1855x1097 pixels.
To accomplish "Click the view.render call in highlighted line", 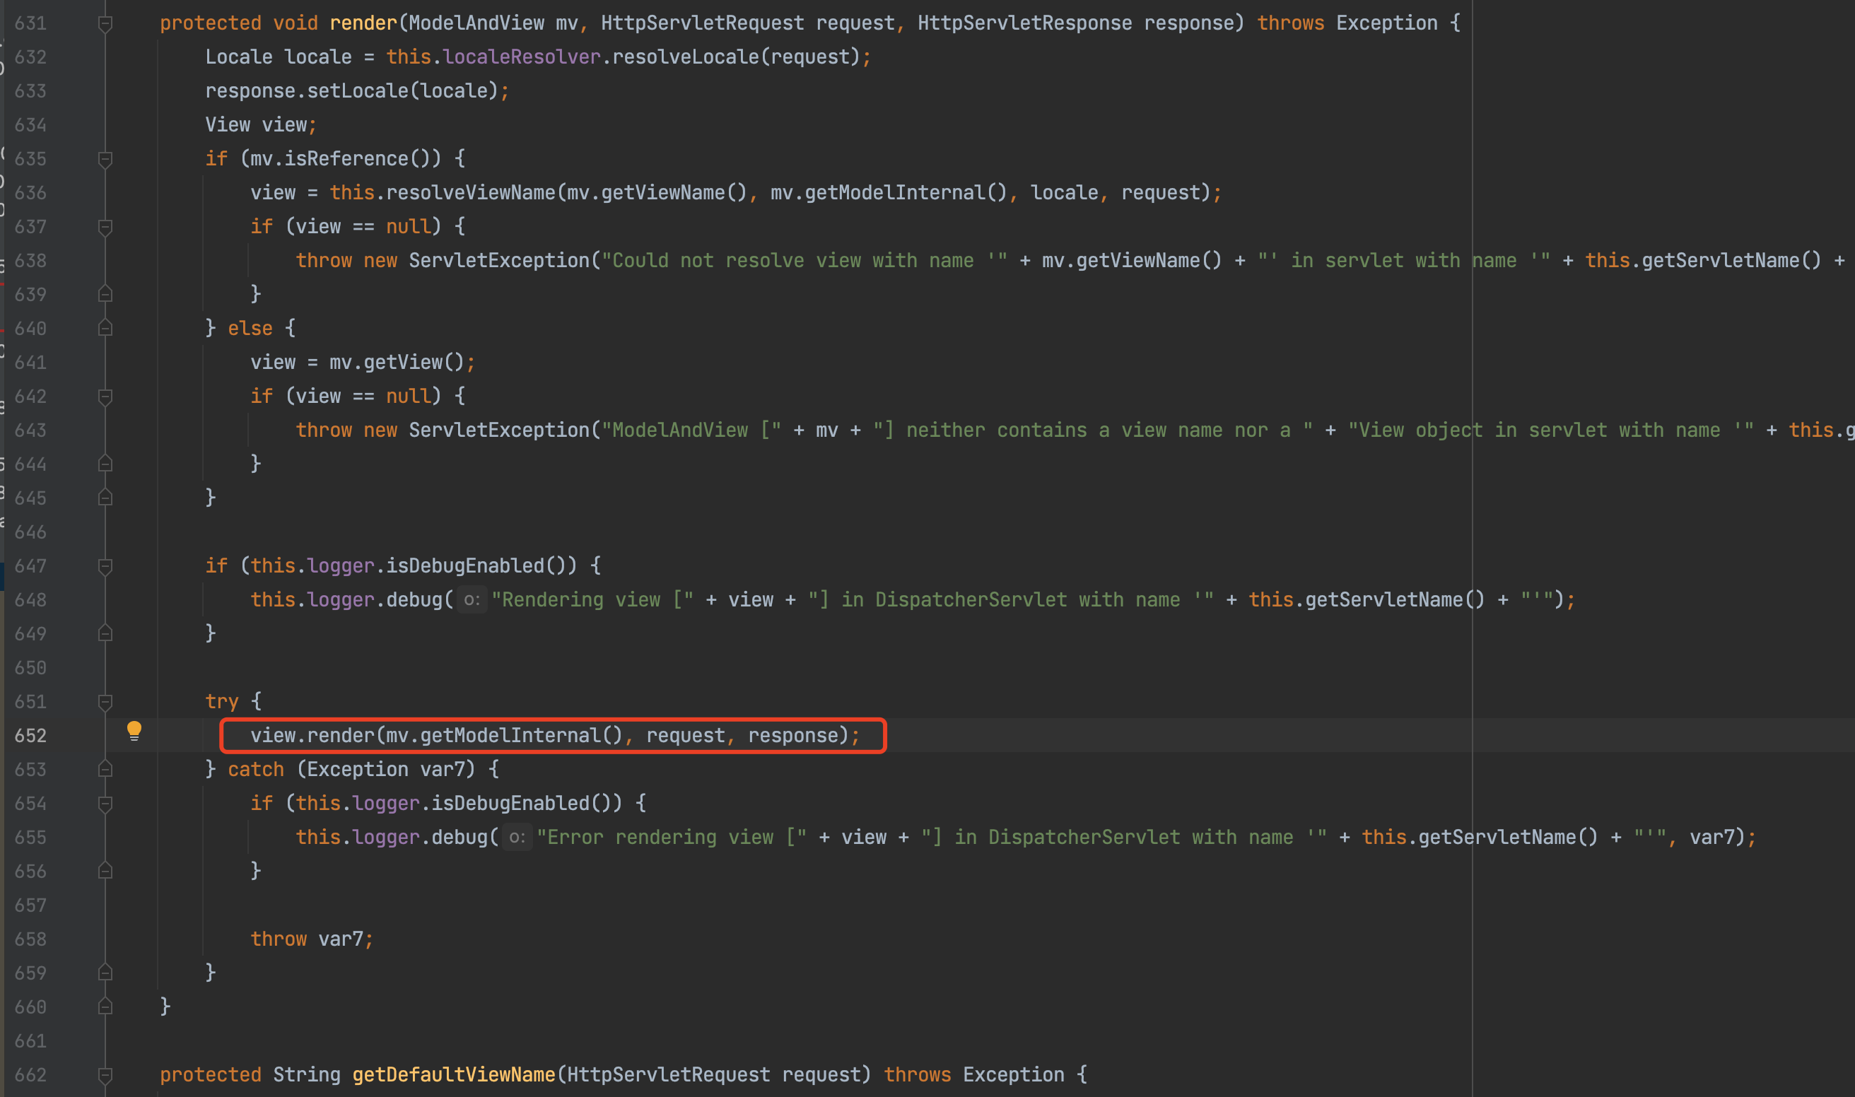I will click(x=340, y=736).
